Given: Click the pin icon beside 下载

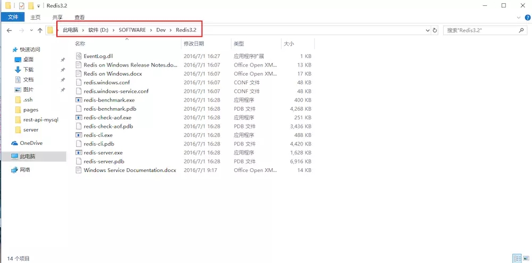Looking at the screenshot, I should 62,70.
